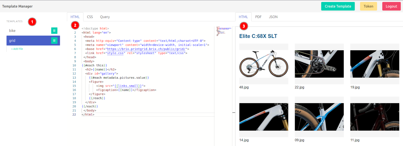Open the JSON preview tab
The height and width of the screenshot is (146, 403).
273,17
